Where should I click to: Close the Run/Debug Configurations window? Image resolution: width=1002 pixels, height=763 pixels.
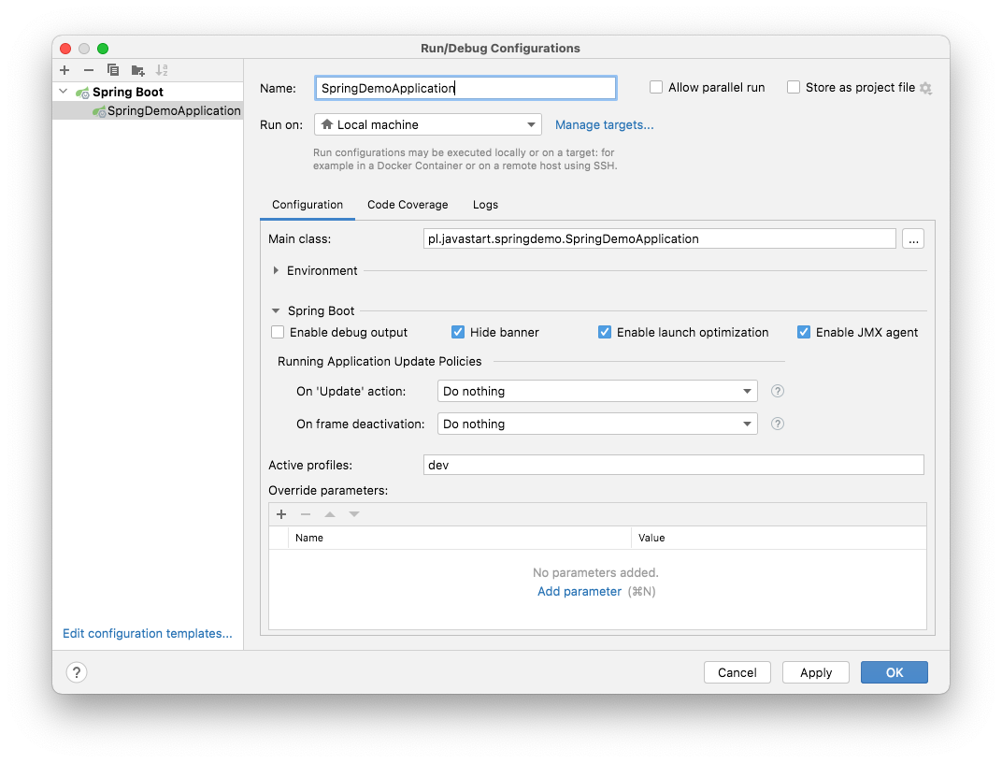click(65, 49)
